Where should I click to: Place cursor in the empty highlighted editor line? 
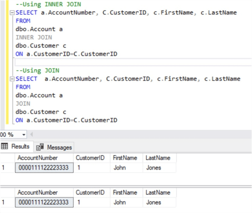[x=133, y=62]
